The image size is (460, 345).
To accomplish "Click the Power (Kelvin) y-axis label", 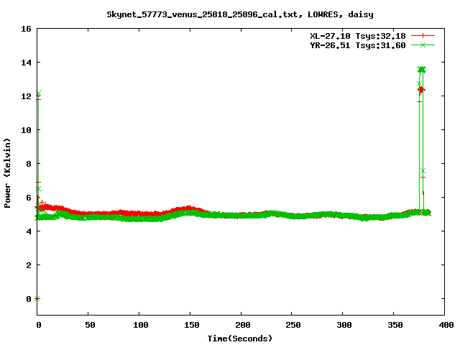I will point(7,172).
